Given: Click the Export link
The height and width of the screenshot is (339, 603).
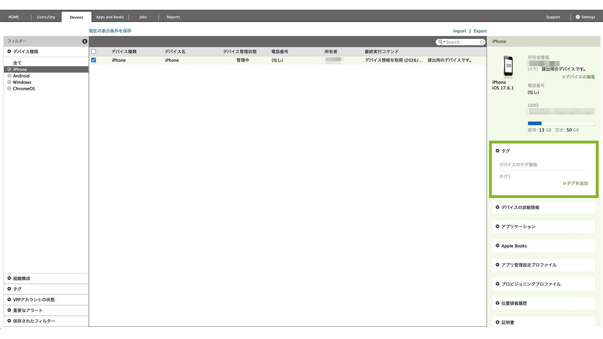Looking at the screenshot, I should coord(480,31).
